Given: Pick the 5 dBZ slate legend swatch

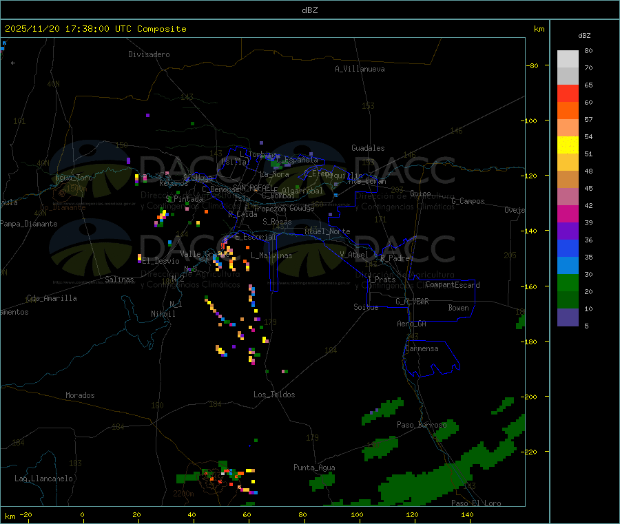Looking at the screenshot, I should click(x=568, y=317).
